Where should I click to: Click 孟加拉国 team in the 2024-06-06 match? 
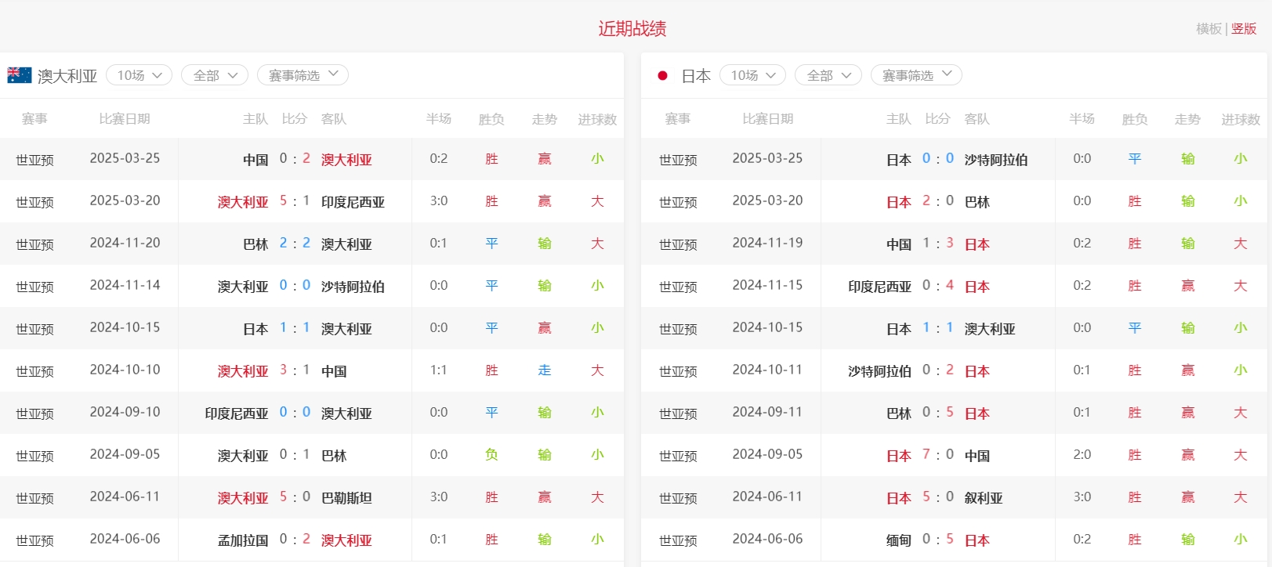coord(243,540)
